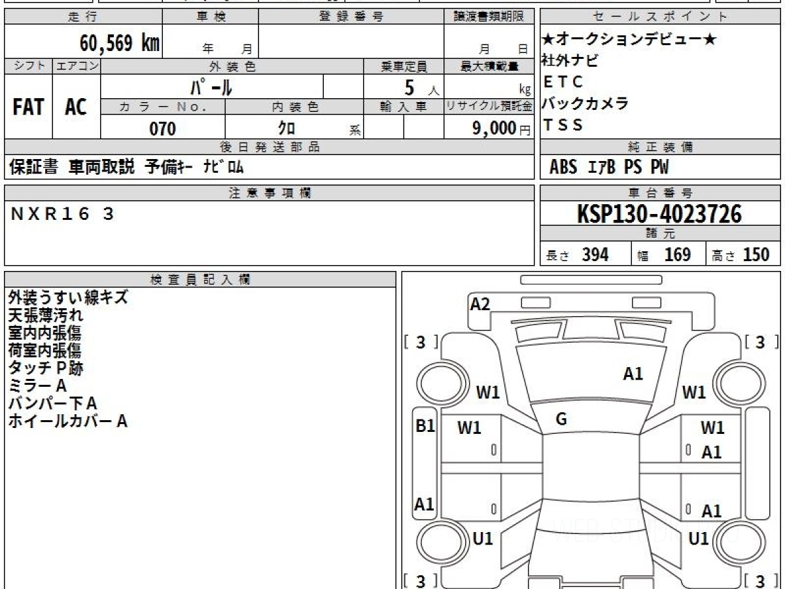Click ABS in the equipment row
The image size is (785, 589).
pos(563,168)
